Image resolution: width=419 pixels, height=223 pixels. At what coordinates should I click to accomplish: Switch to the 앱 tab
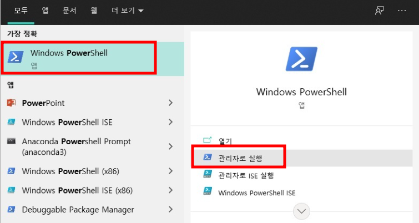45,11
